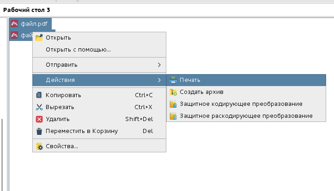Viewport: 334px width, 191px height.
Task: Expand the Отправить submenu arrow
Action: point(159,64)
